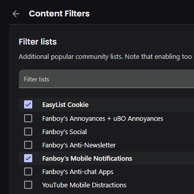
Task: Uncheck the EasyList Cookie checkbox
Action: [28, 104]
